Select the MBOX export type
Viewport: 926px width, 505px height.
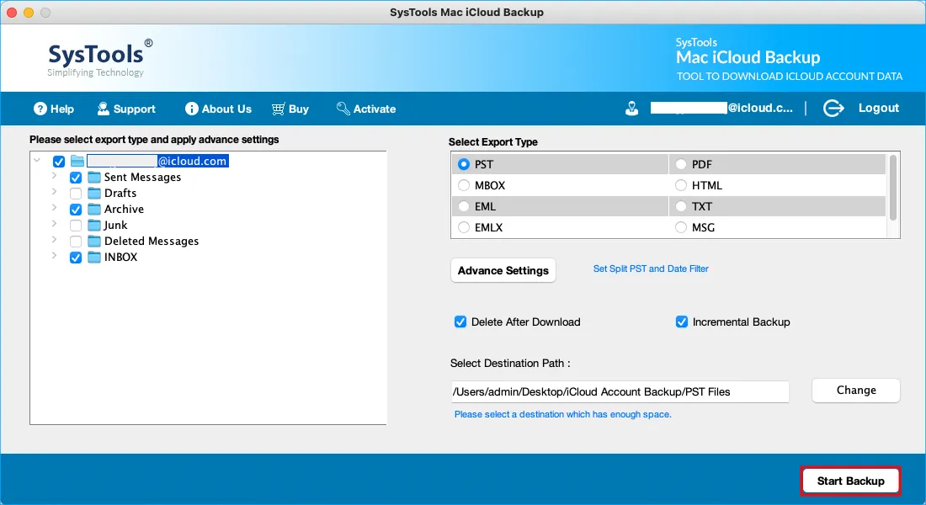tap(464, 185)
